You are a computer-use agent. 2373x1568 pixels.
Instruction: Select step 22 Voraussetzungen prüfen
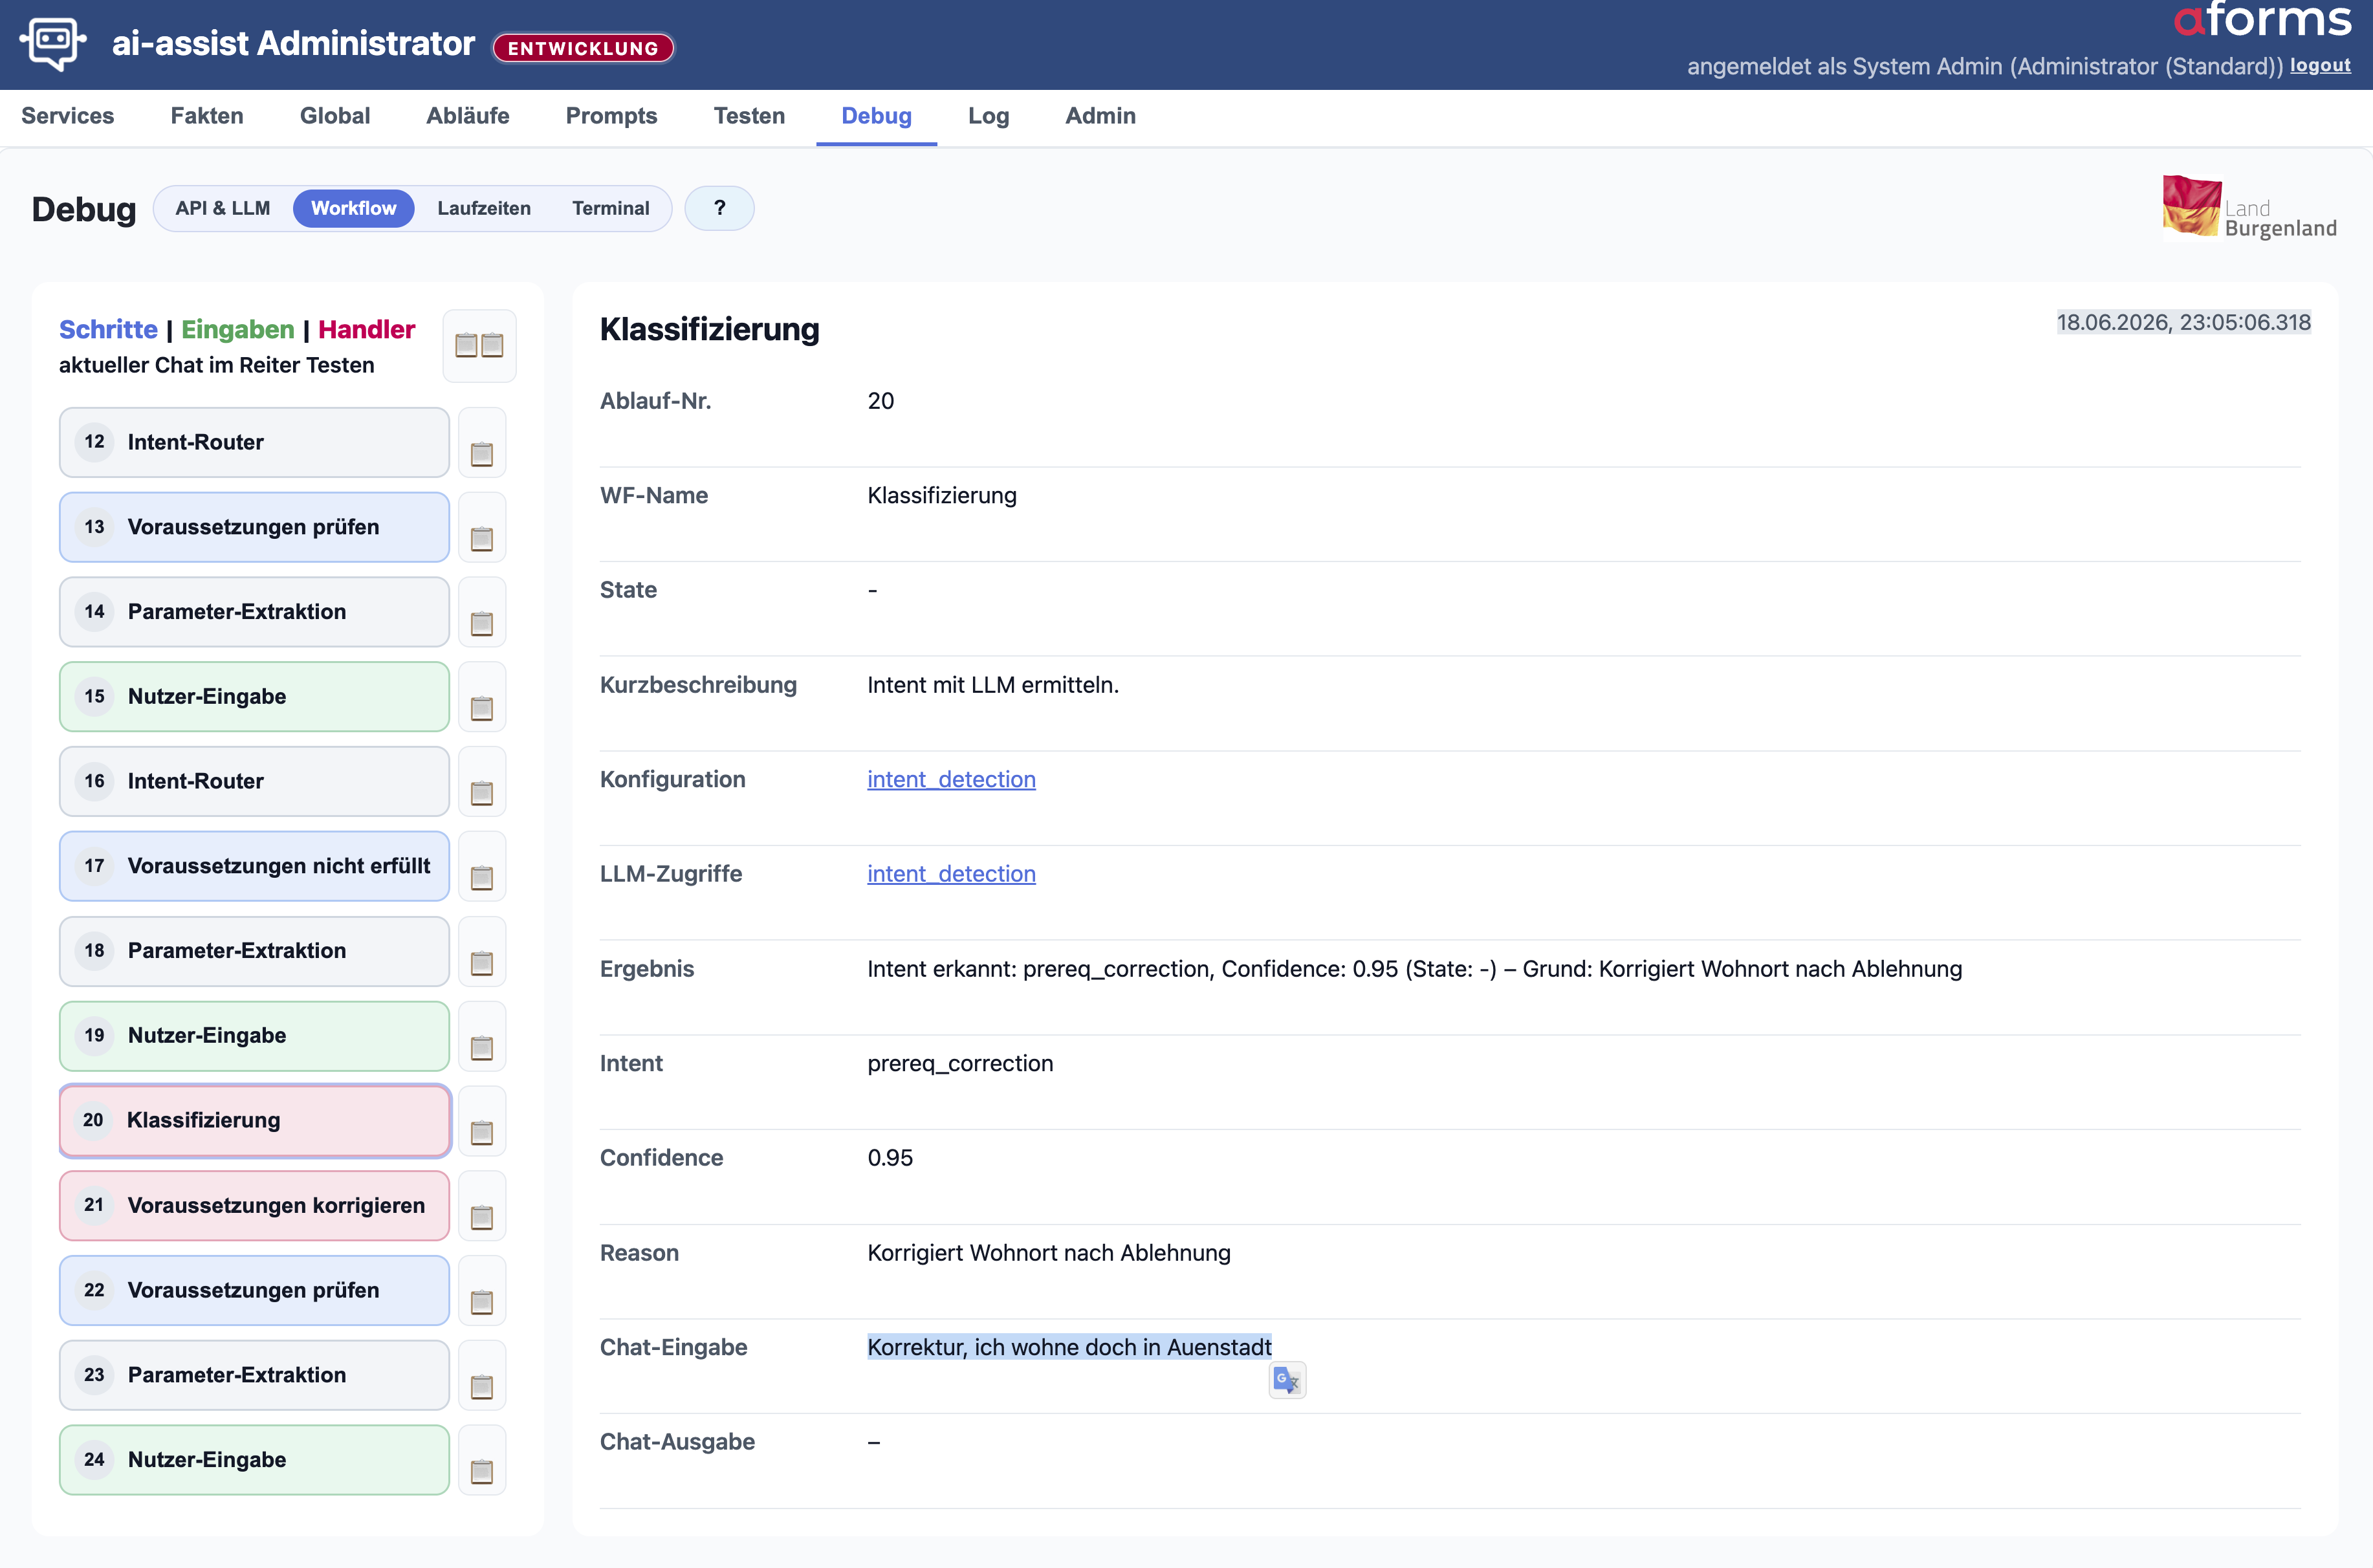[x=254, y=1291]
